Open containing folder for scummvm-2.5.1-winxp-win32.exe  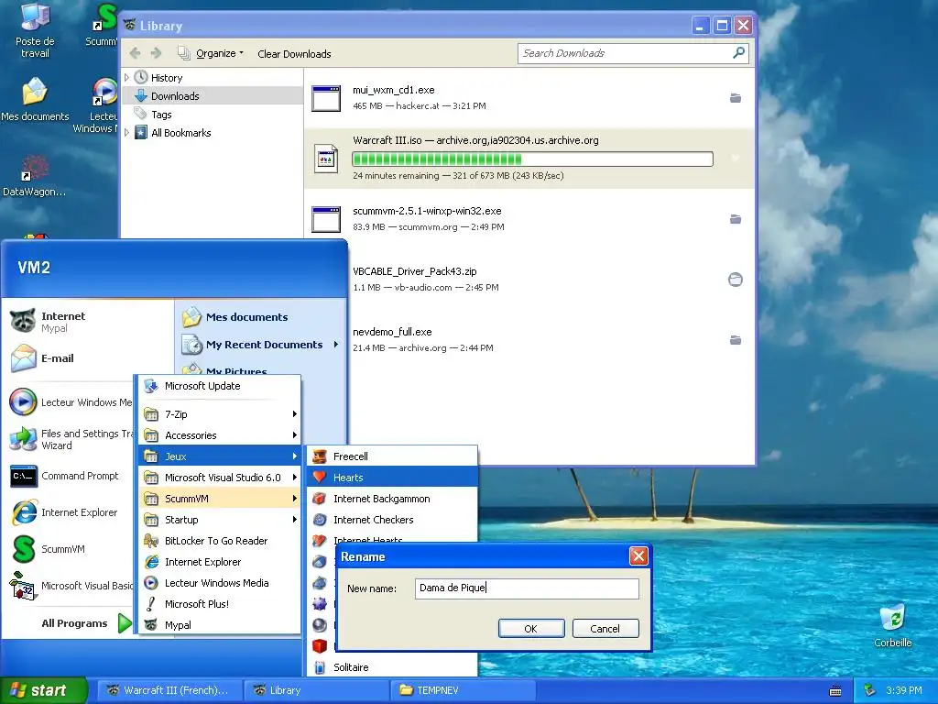tap(736, 219)
